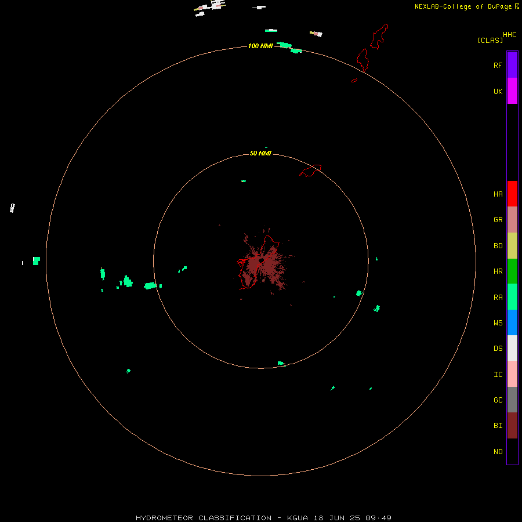Click the "GC" legend label
The height and width of the screenshot is (522, 522).
tap(498, 400)
